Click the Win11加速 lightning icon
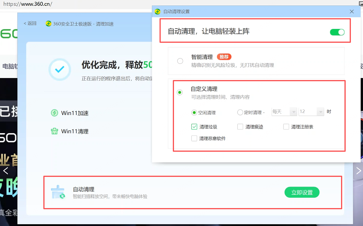The image size is (363, 226). 54,113
